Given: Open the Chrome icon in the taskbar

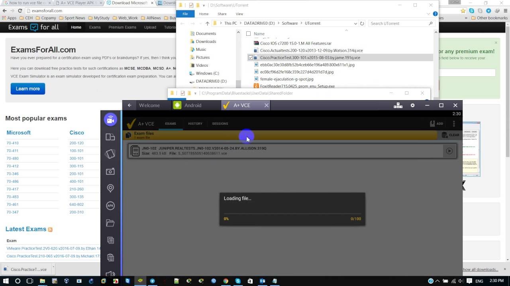Looking at the screenshot, I should point(226,281).
